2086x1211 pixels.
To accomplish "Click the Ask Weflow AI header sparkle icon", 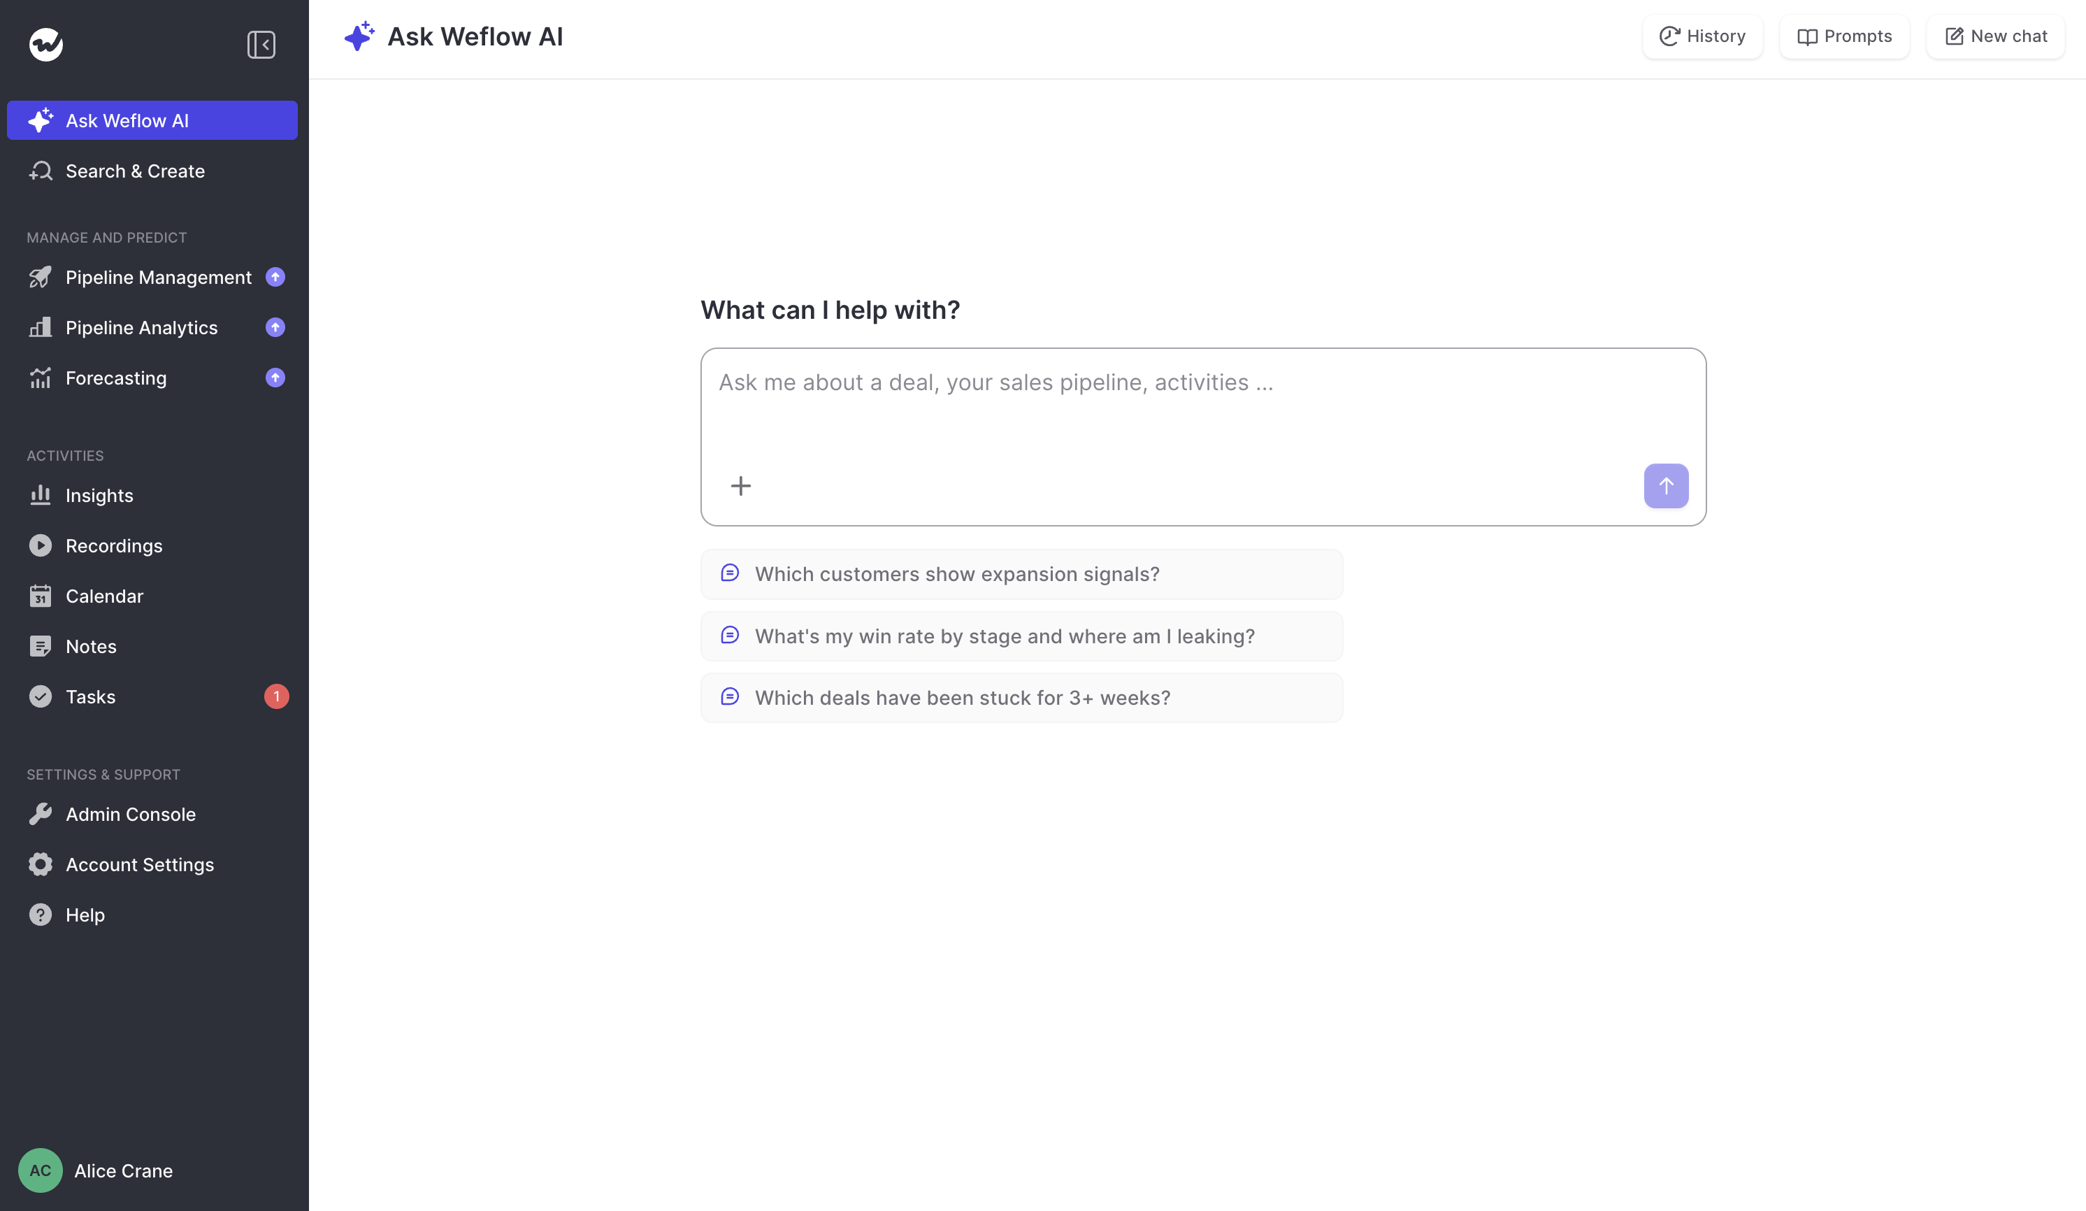I will pos(359,36).
